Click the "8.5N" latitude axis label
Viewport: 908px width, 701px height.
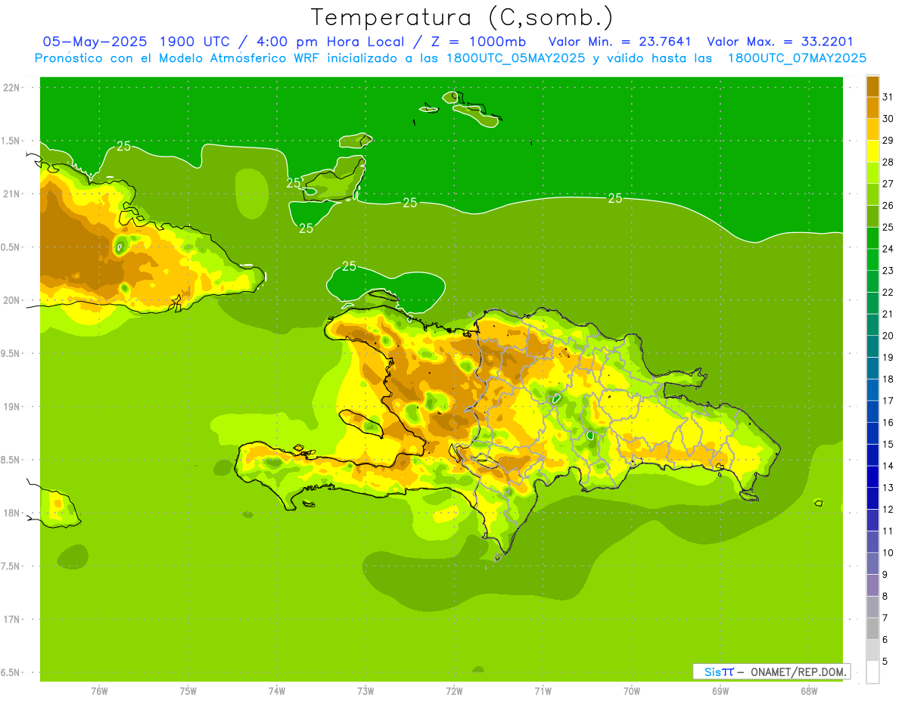pos(11,460)
